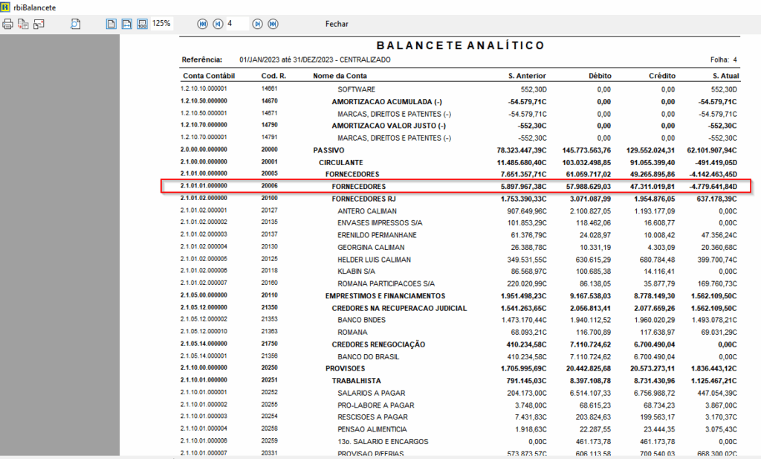Click the Conta Contábil column header

tap(208, 76)
